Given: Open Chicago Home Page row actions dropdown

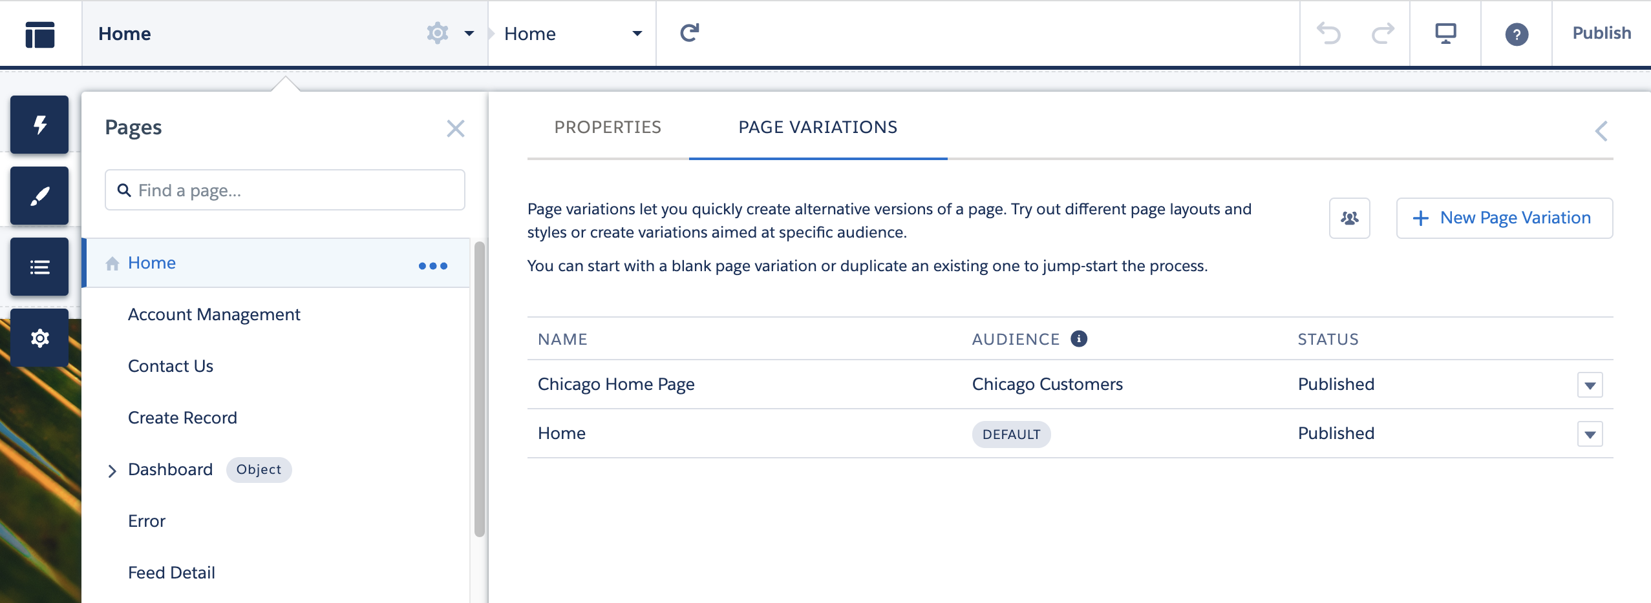Looking at the screenshot, I should click(1590, 385).
